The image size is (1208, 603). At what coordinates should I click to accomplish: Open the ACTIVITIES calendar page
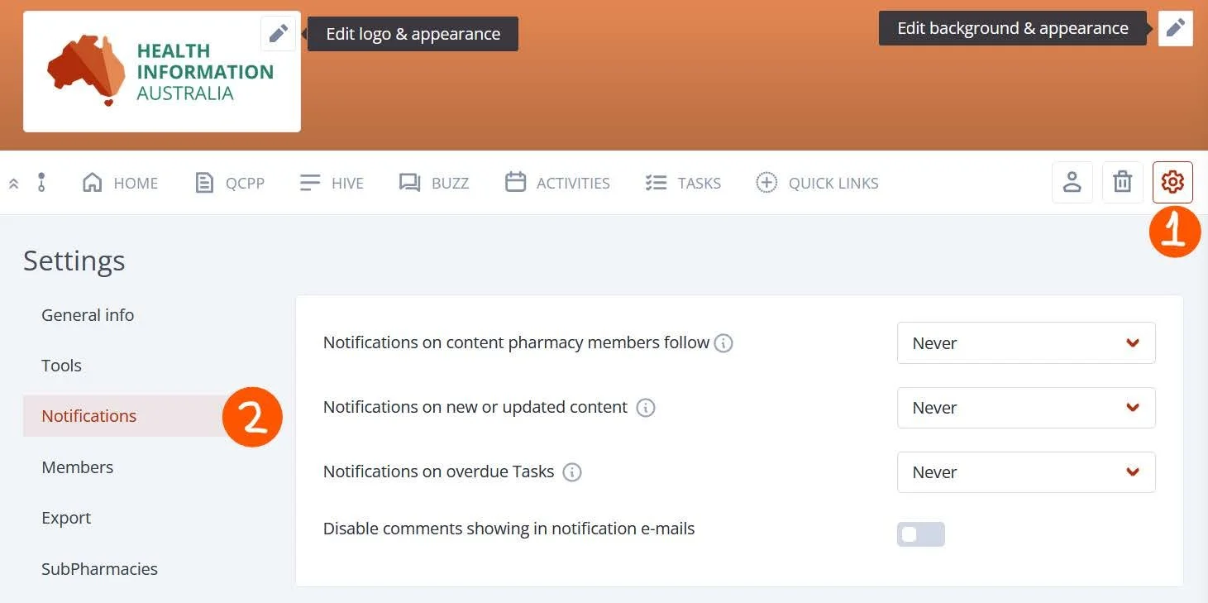557,183
